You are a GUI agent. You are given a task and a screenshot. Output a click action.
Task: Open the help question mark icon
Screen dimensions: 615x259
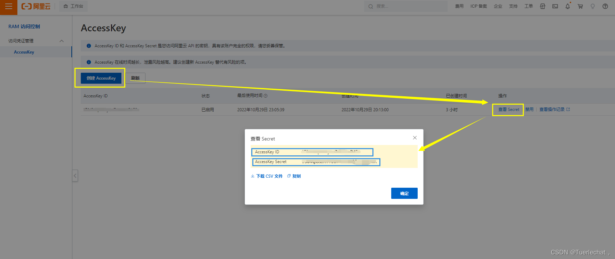(605, 6)
